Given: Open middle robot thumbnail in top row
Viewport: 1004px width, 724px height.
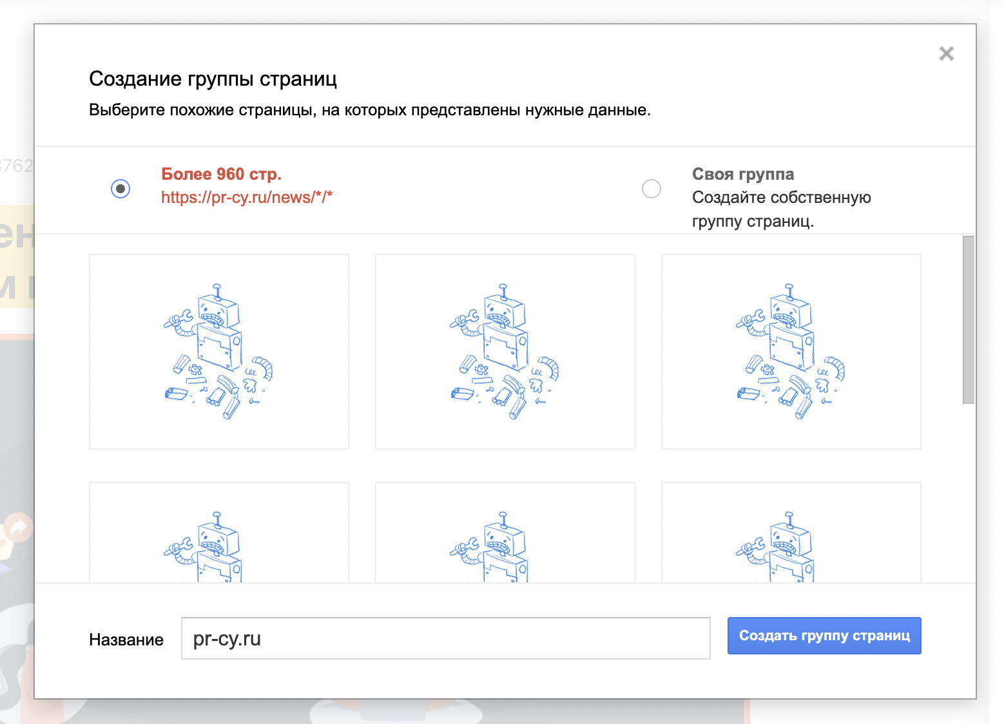Looking at the screenshot, I should [505, 352].
